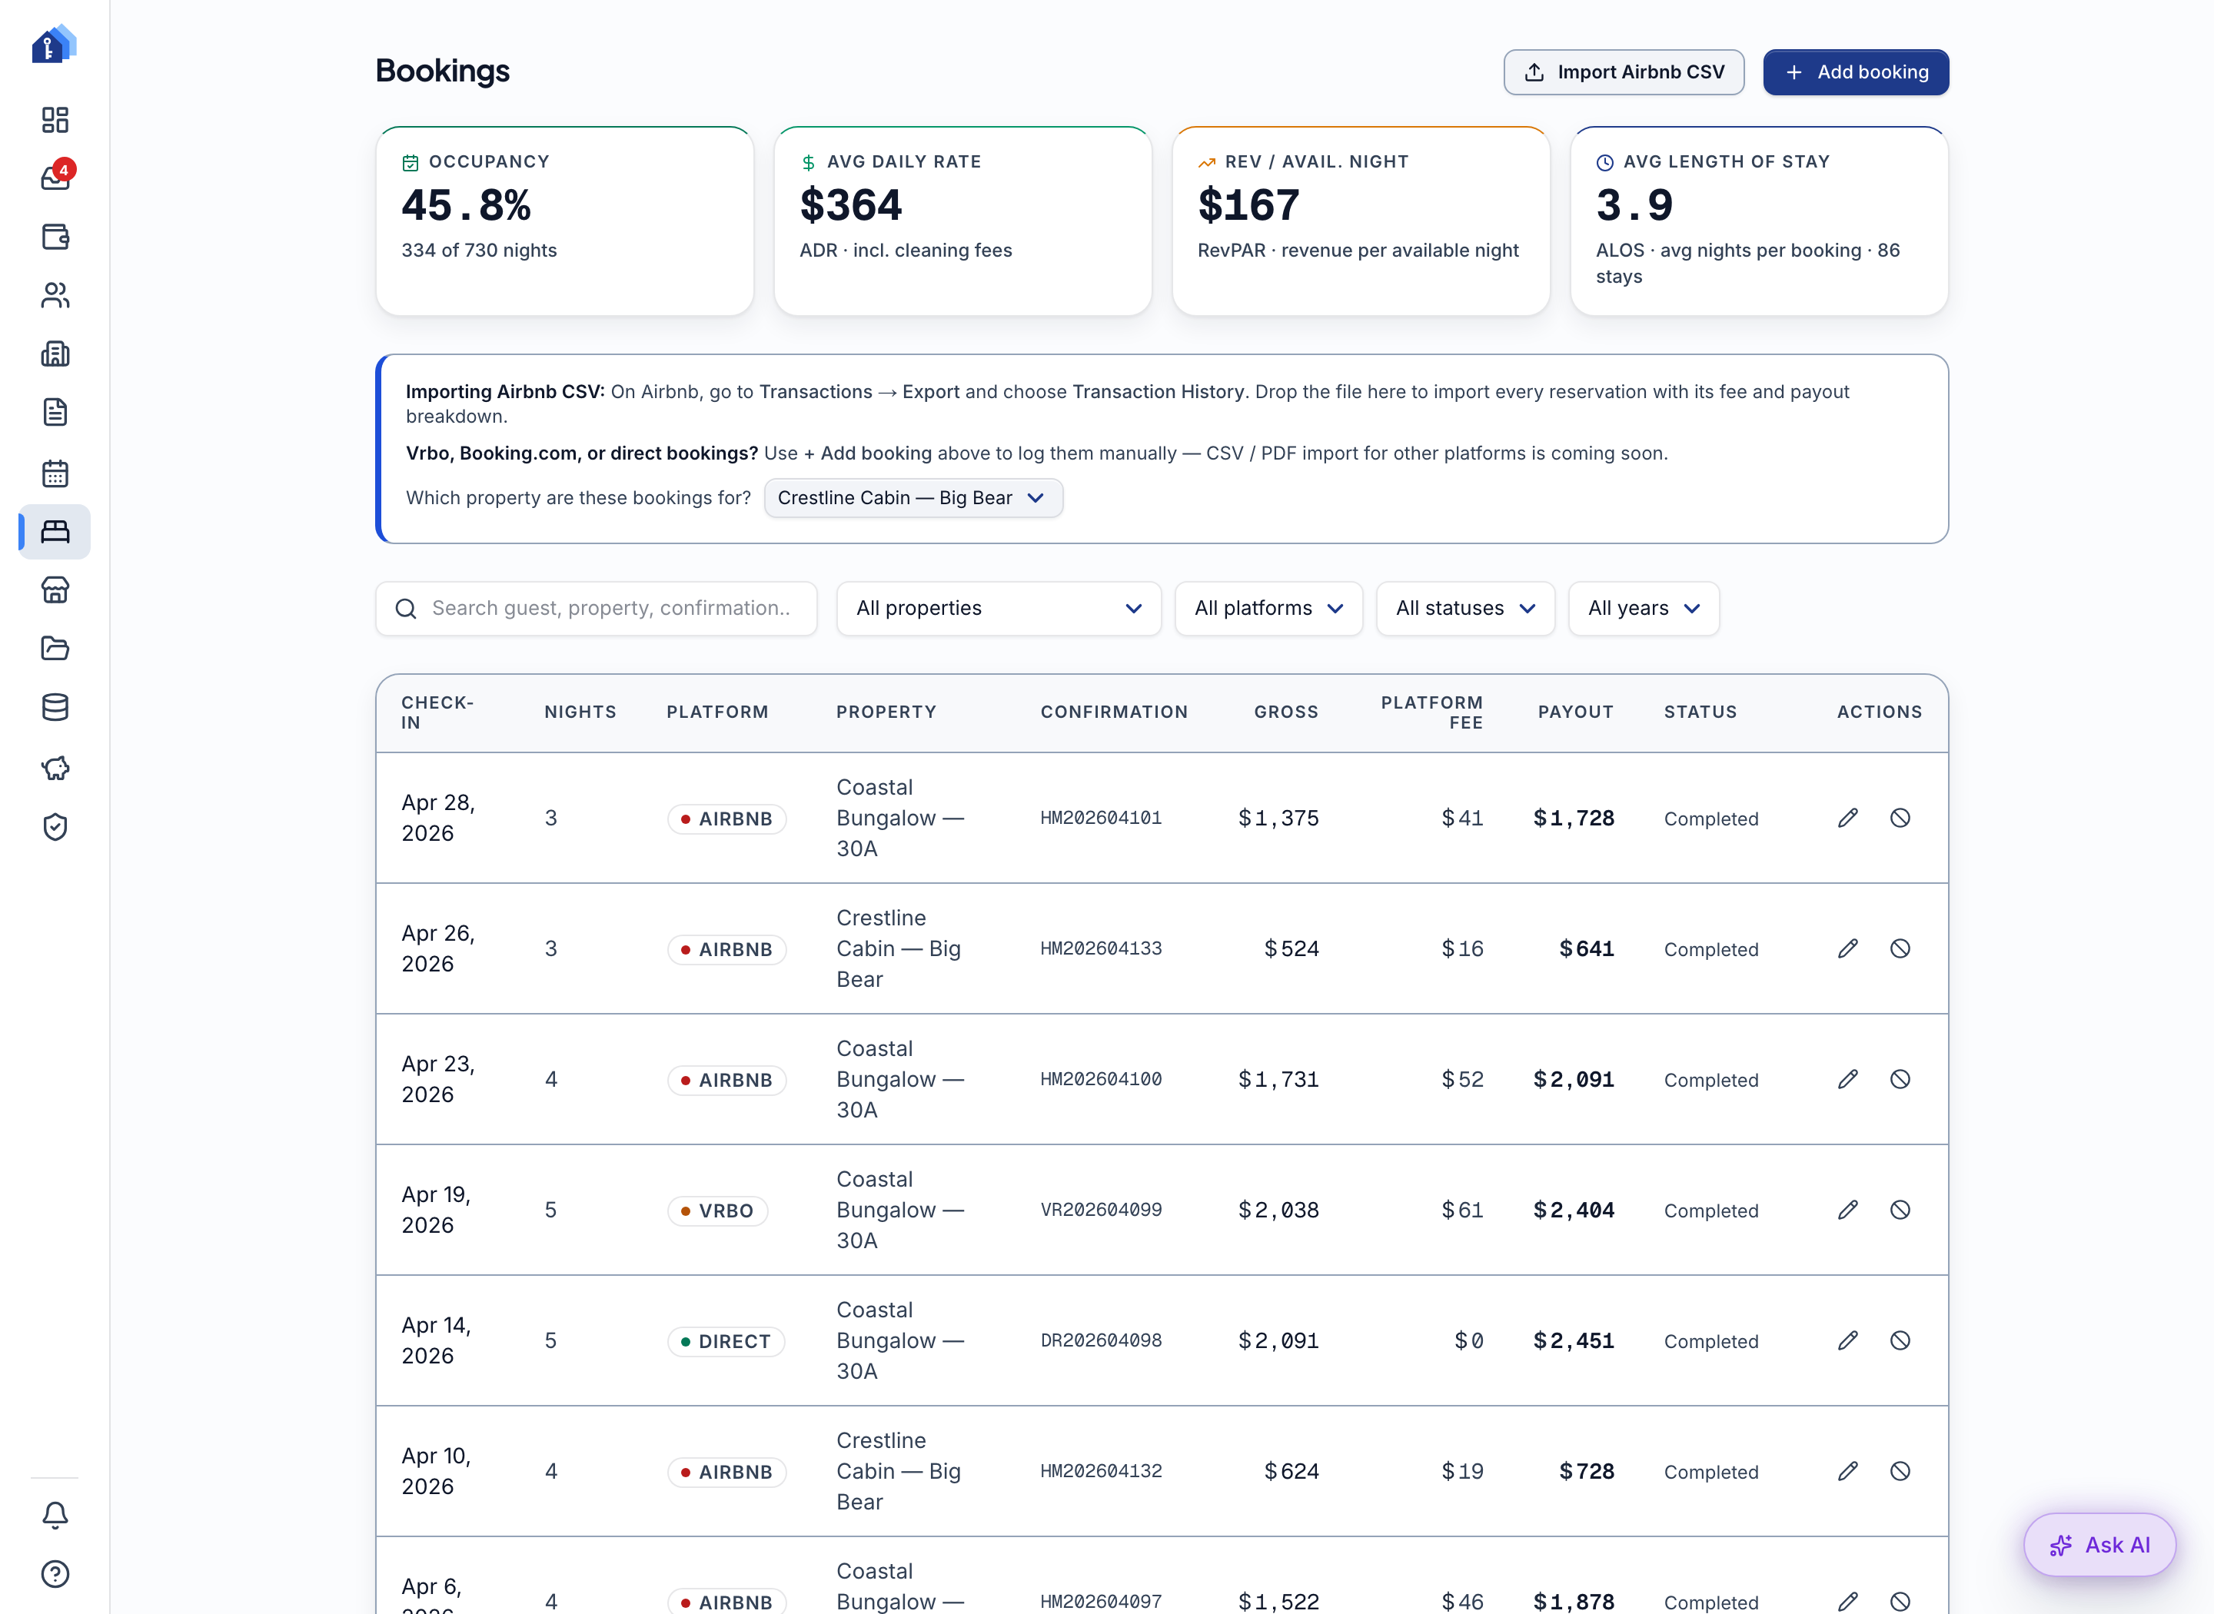Image resolution: width=2214 pixels, height=1614 pixels.
Task: Click the AIRBNB badge on Apr 28 row
Action: [x=727, y=819]
